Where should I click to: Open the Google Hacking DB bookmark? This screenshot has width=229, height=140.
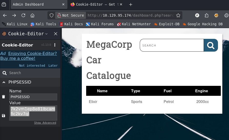[x=203, y=24]
